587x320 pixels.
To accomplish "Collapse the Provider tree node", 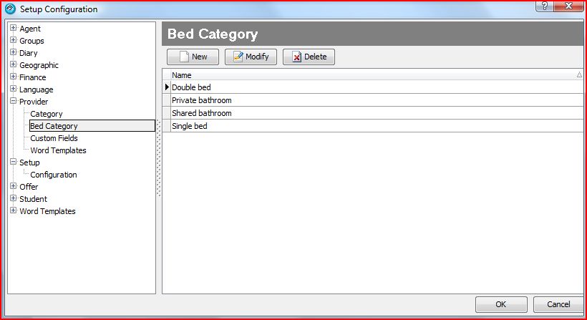I will [13, 102].
